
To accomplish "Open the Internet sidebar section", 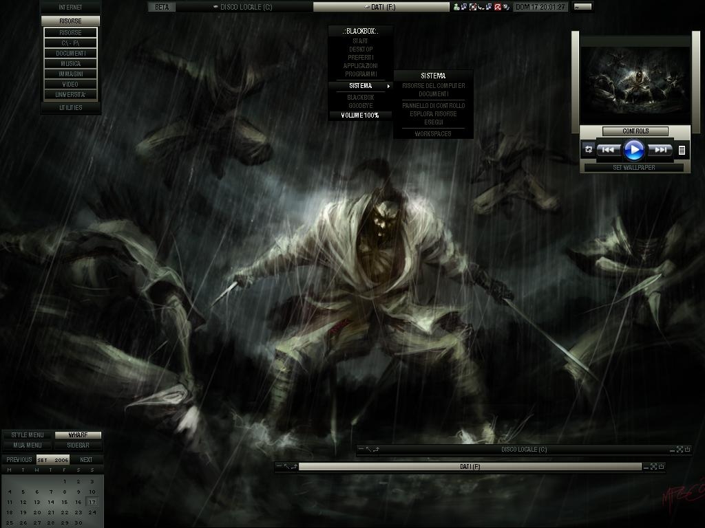I will click(71, 8).
